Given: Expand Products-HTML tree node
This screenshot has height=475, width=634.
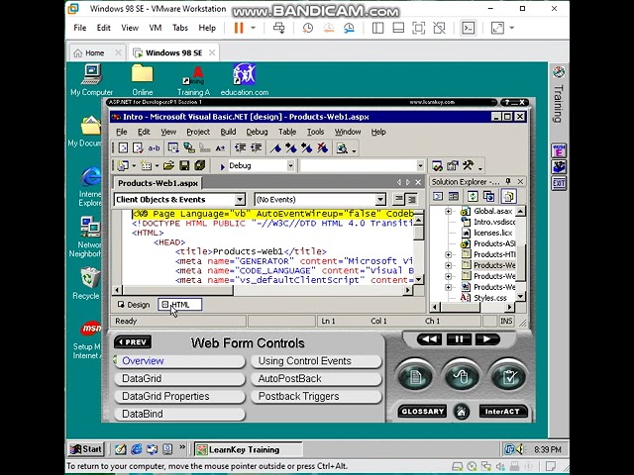Looking at the screenshot, I should coord(448,254).
